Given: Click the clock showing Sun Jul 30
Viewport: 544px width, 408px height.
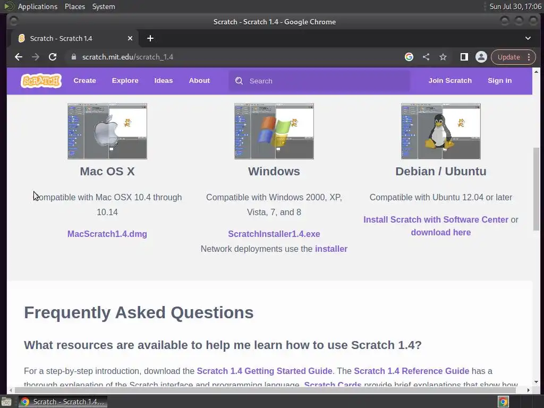Looking at the screenshot, I should [x=515, y=6].
